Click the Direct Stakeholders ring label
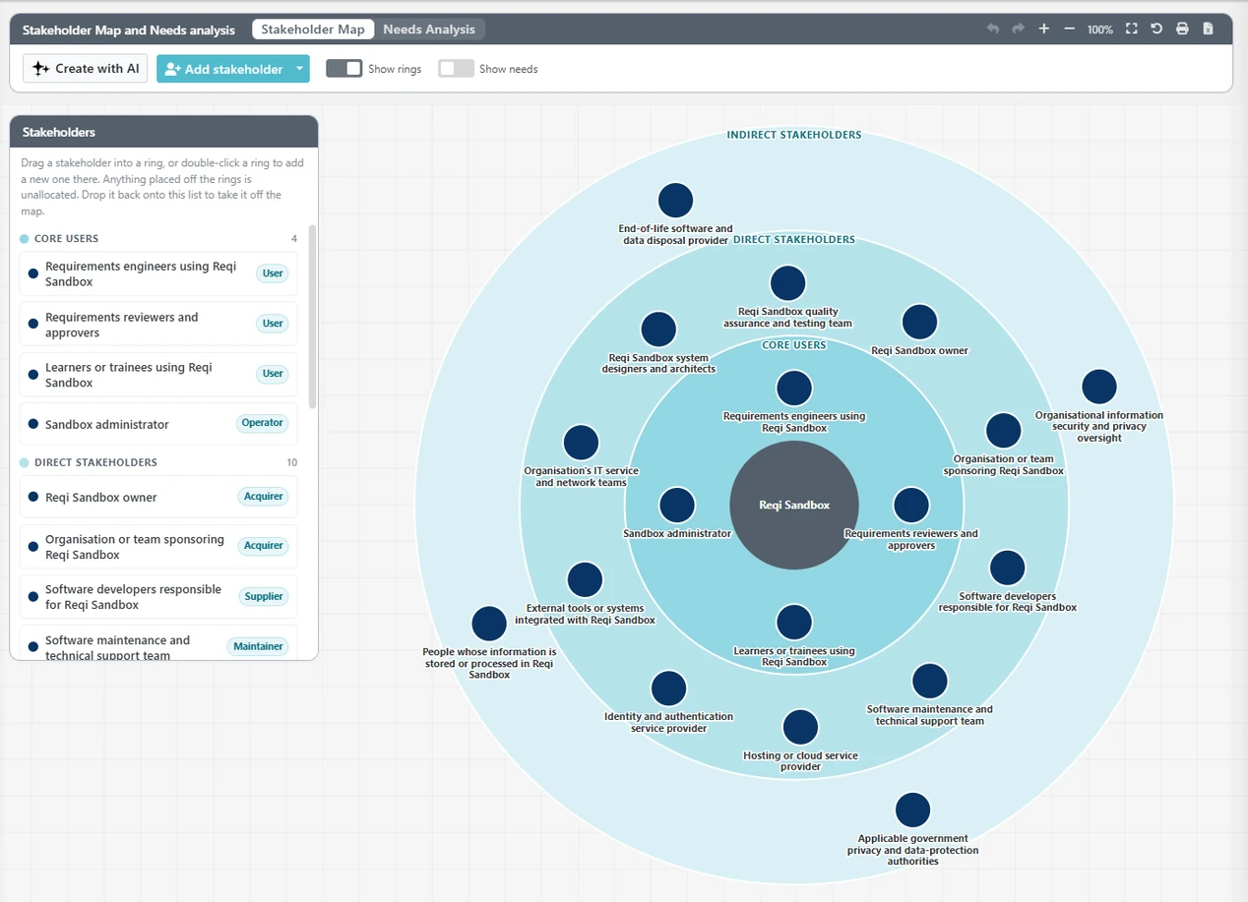Image resolution: width=1248 pixels, height=902 pixels. tap(794, 239)
